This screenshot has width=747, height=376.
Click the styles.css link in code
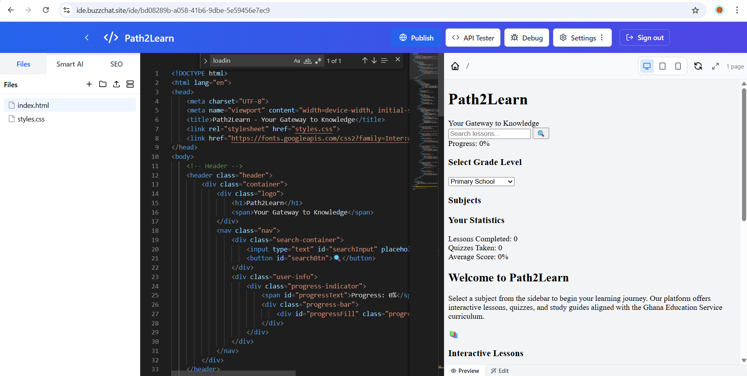point(314,129)
